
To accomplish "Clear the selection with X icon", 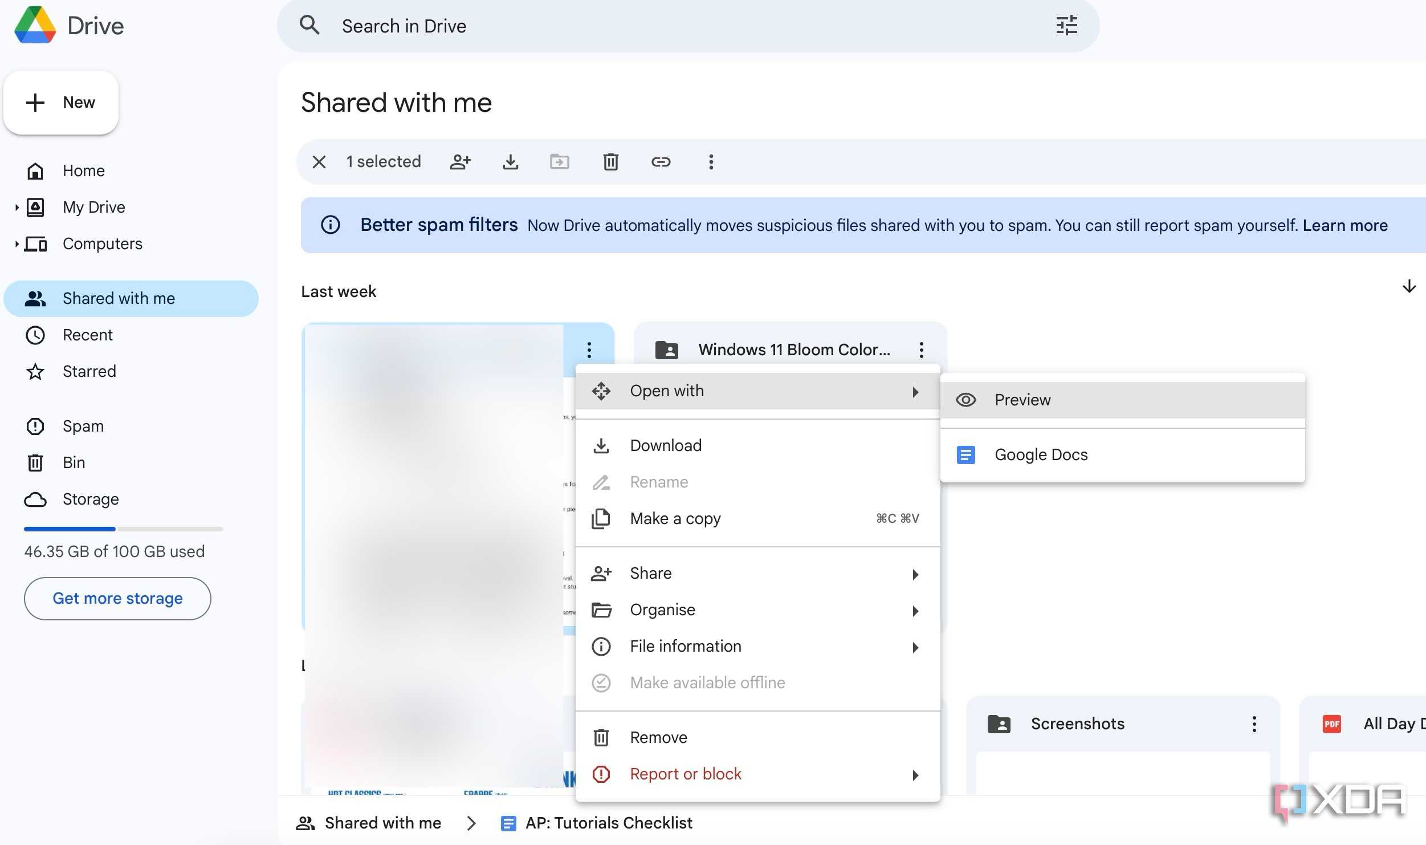I will coord(319,162).
